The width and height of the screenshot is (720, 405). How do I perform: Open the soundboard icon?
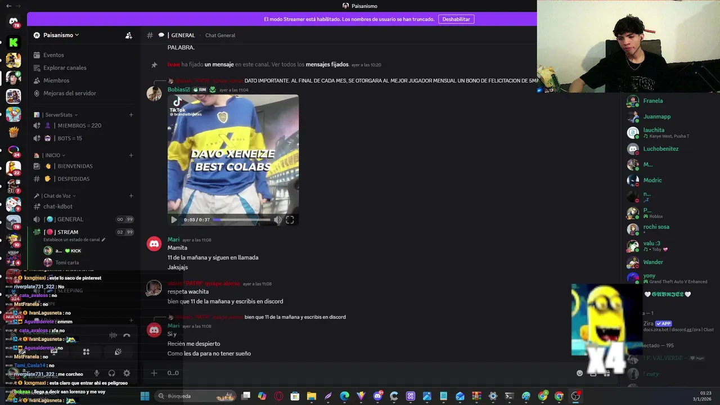coord(118,352)
